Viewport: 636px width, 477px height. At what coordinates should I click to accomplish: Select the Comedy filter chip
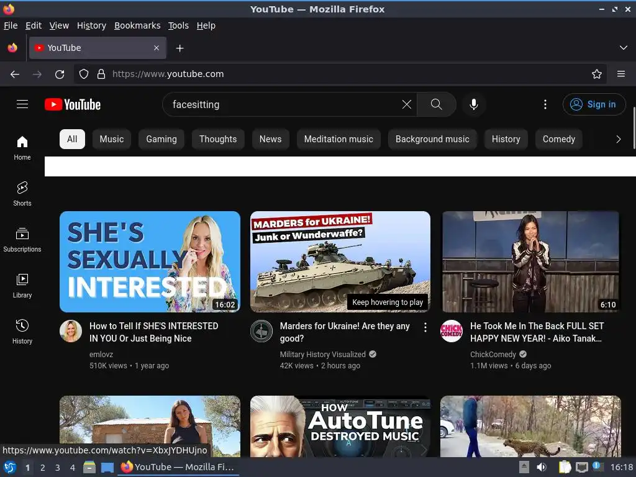[559, 139]
